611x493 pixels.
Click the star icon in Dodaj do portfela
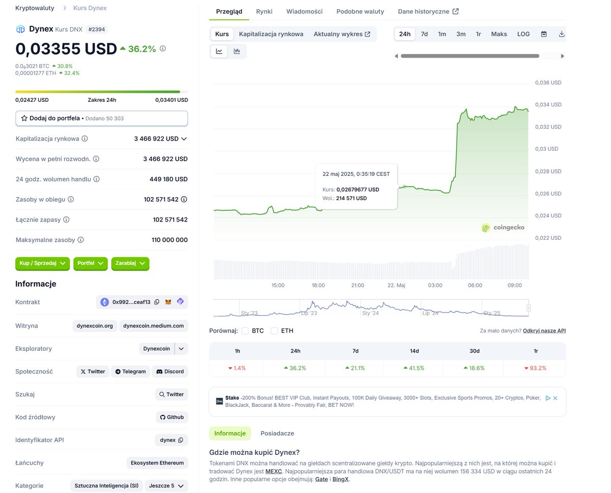24,118
